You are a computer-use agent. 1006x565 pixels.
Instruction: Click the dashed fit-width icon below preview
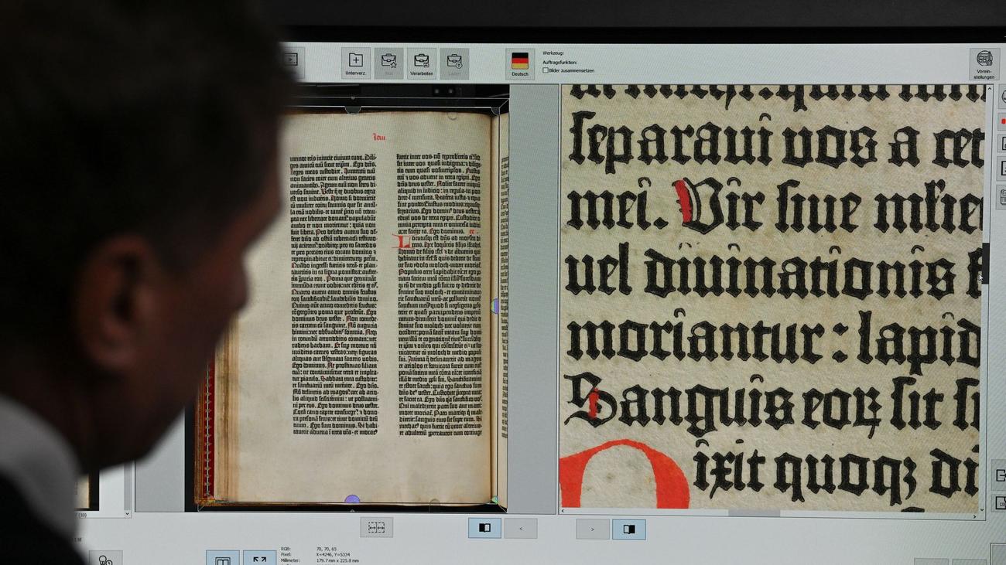pos(376,527)
